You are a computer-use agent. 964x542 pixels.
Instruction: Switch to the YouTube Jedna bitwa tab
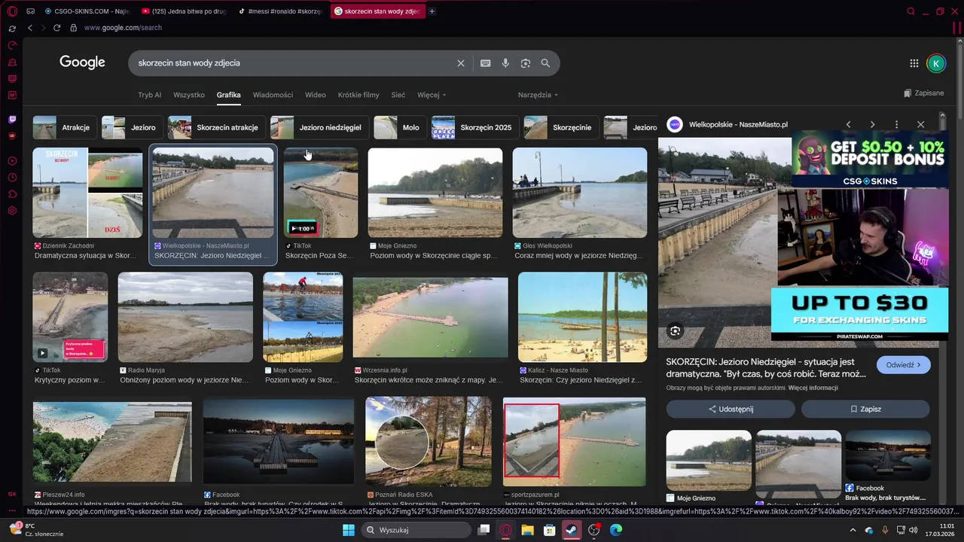(184, 11)
